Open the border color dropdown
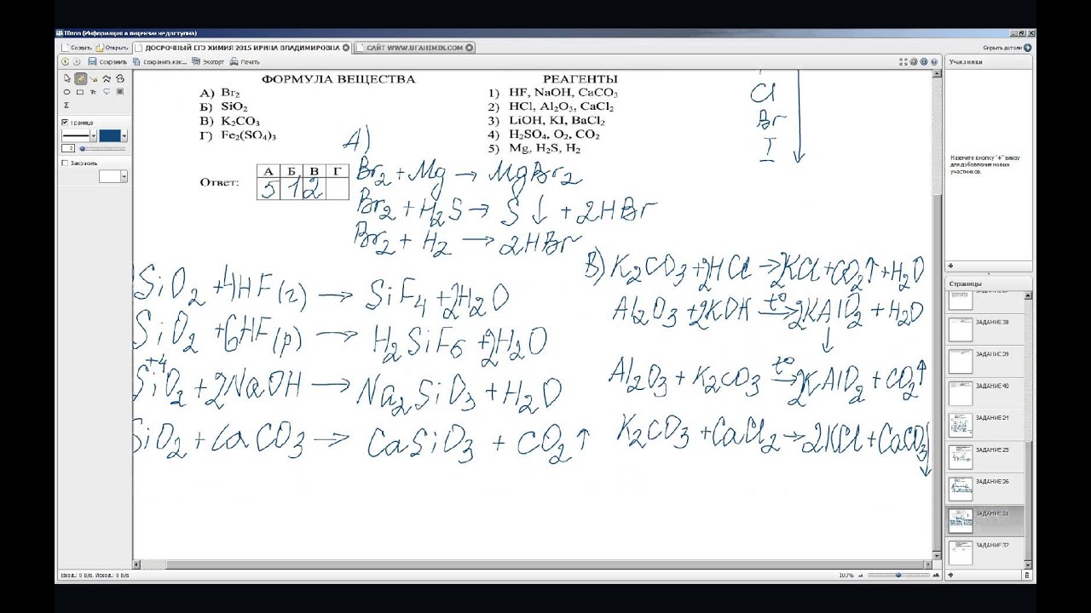1091x613 pixels. click(124, 135)
